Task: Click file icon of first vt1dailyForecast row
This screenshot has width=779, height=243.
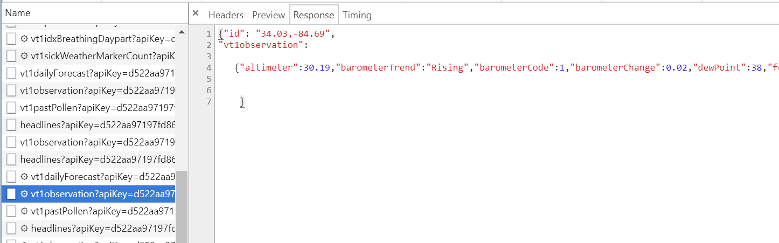Action: coord(11,73)
